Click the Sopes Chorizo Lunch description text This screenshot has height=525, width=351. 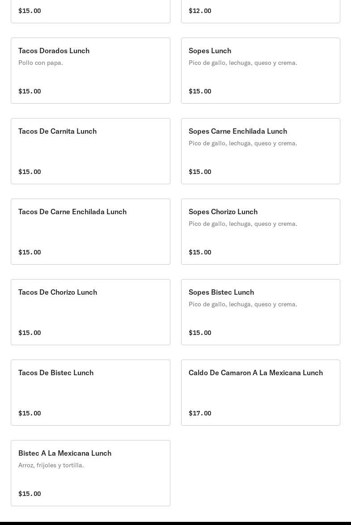(243, 224)
